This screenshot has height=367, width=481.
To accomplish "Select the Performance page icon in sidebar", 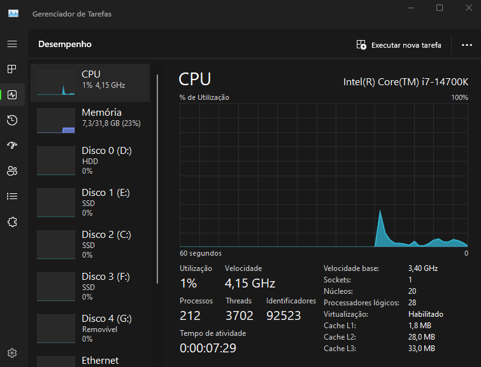I will [x=12, y=95].
